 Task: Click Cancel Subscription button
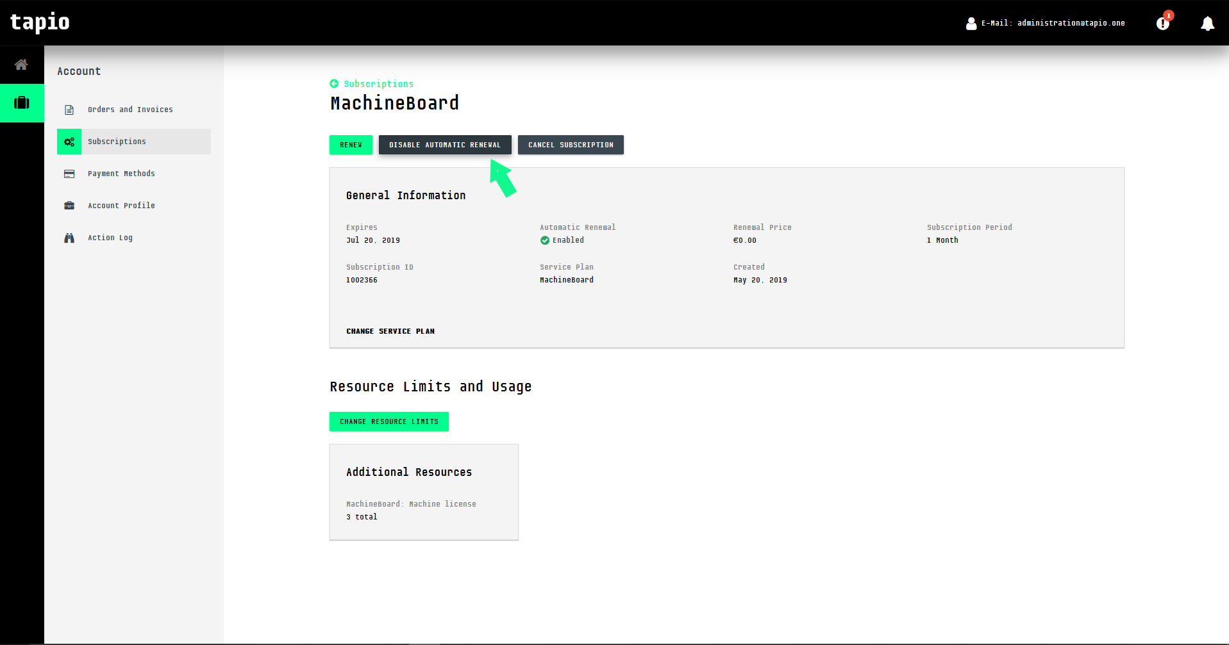point(571,145)
